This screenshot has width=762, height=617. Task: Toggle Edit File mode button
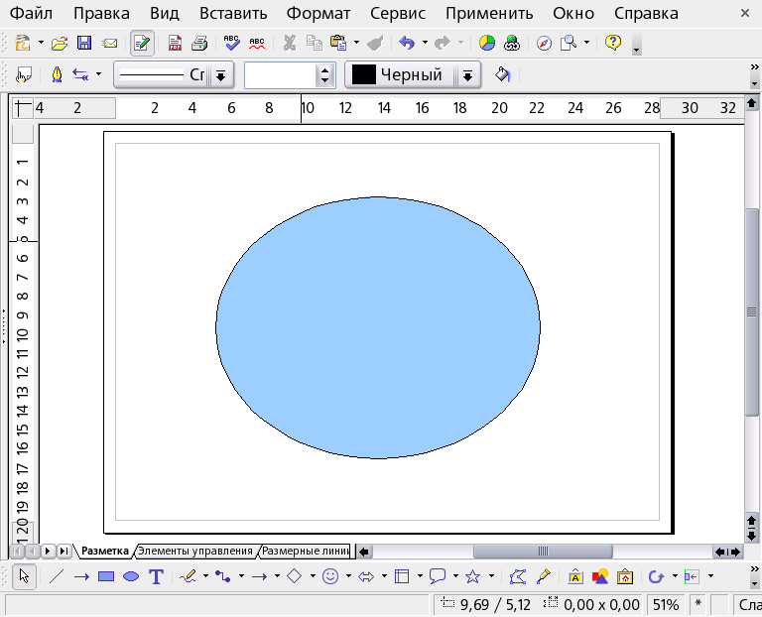pos(143,43)
